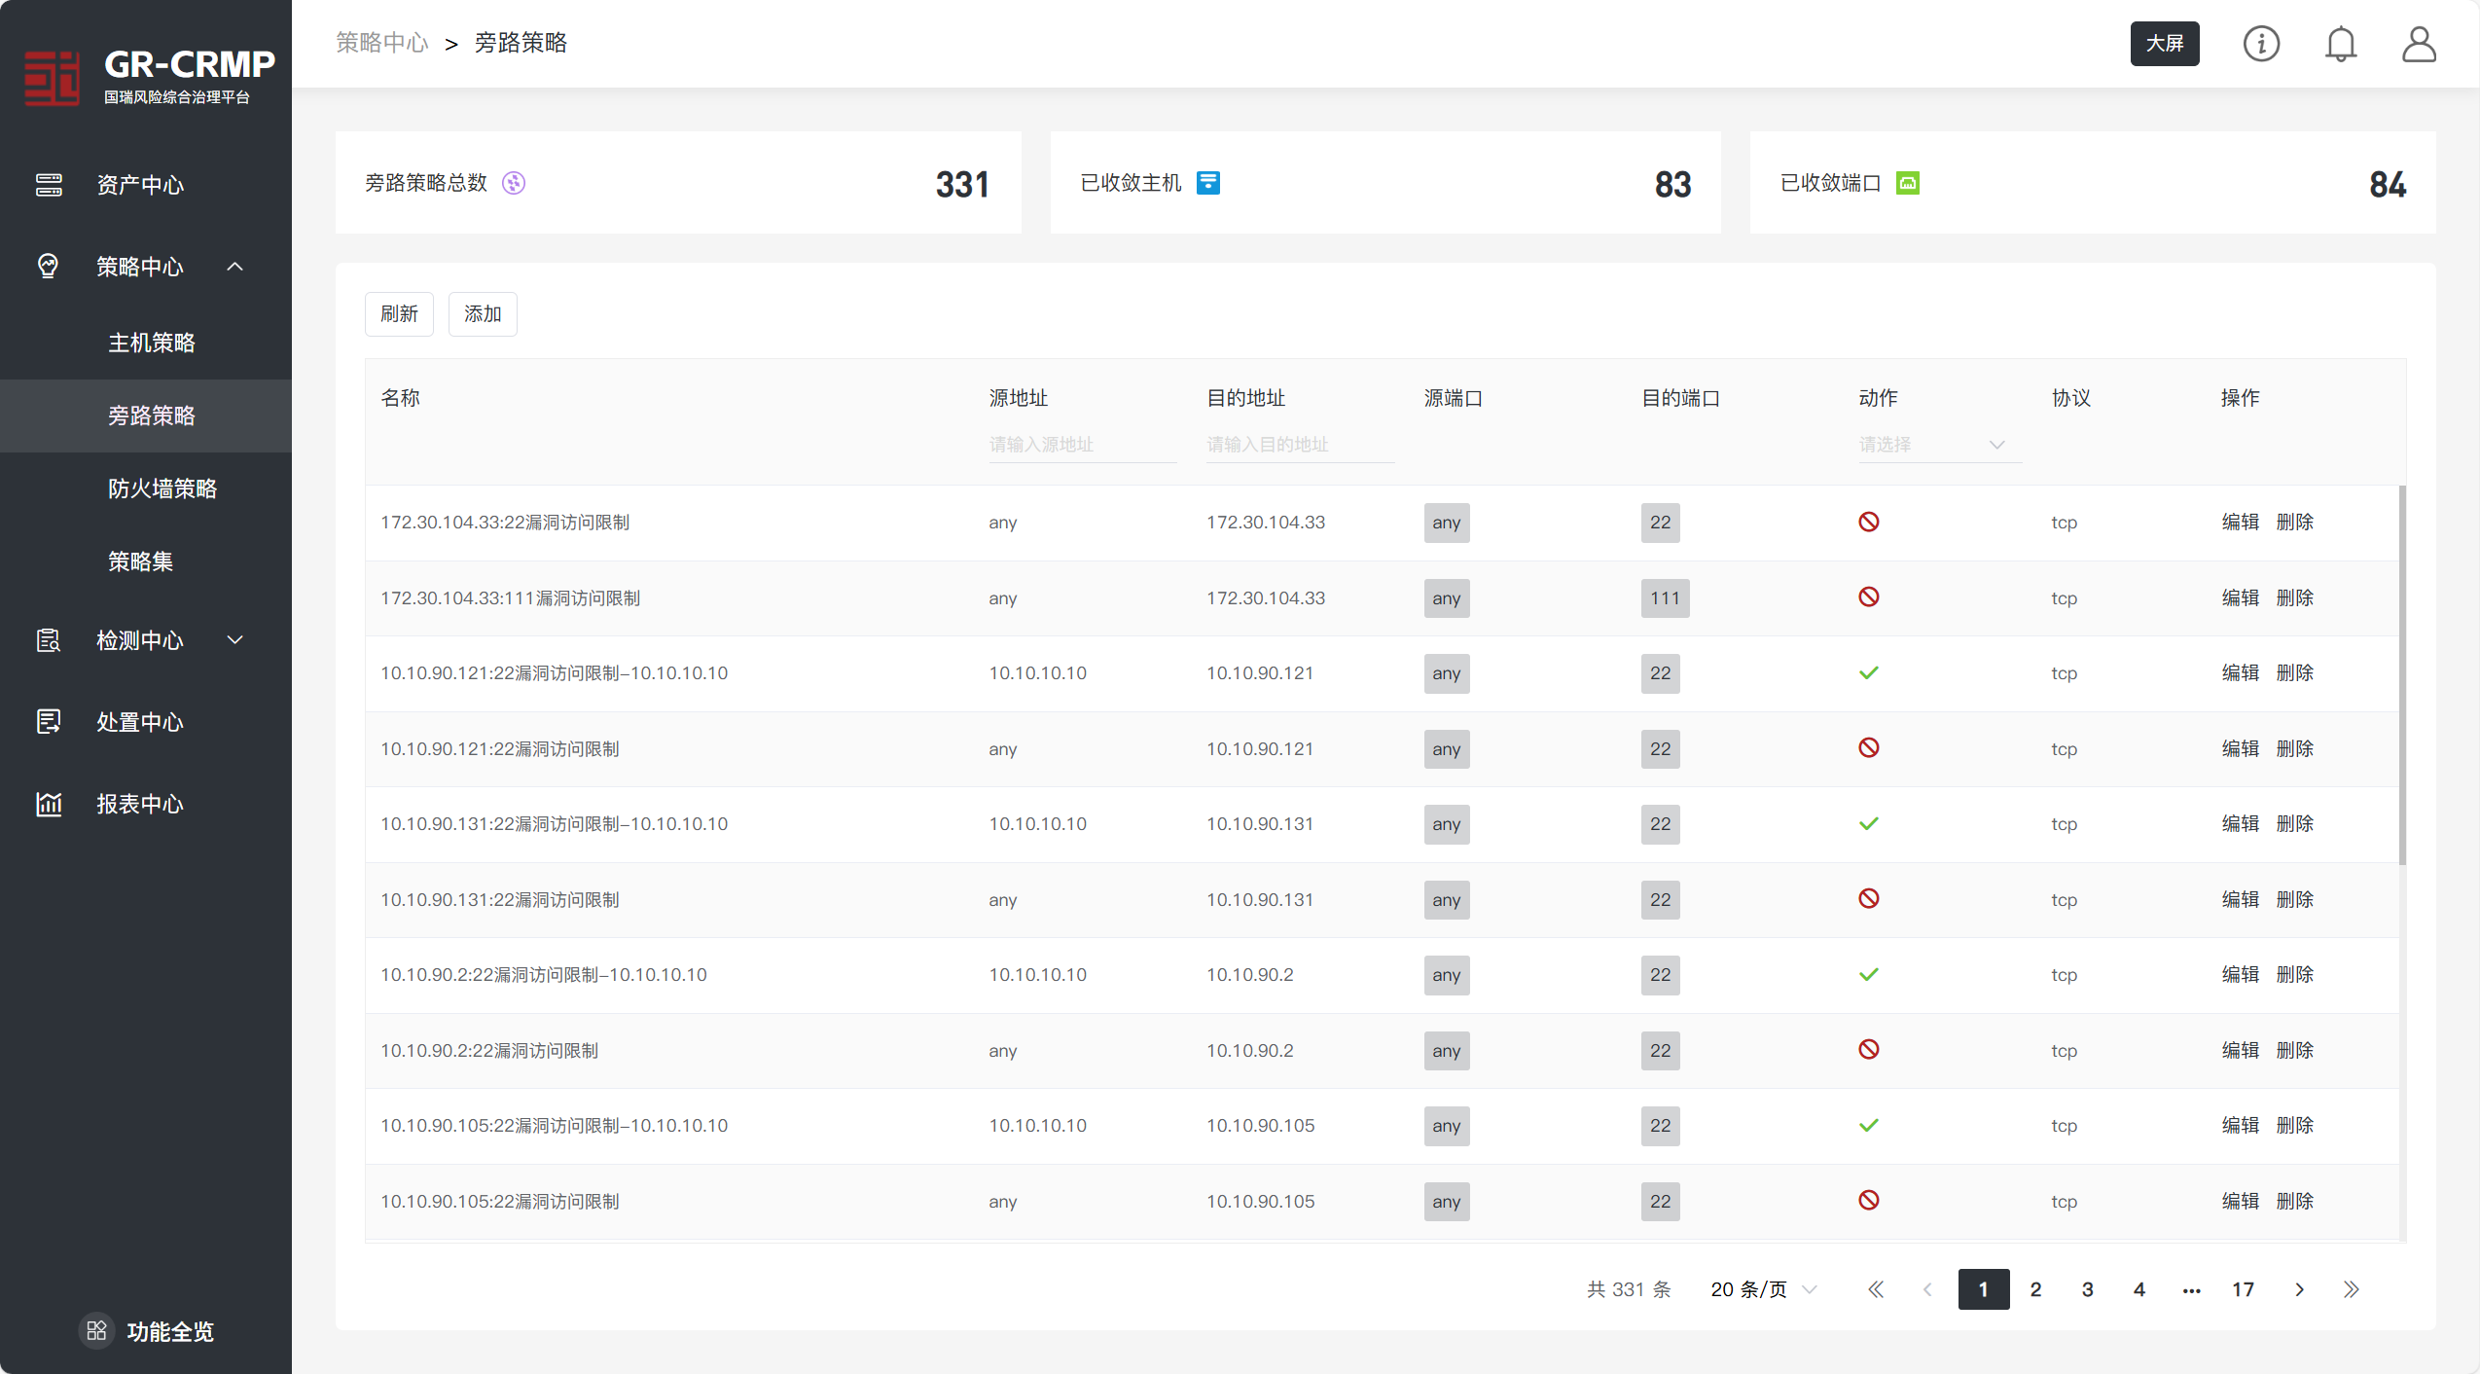Click the 已收敛主机 blue icon
The width and height of the screenshot is (2480, 1374).
point(1207,183)
